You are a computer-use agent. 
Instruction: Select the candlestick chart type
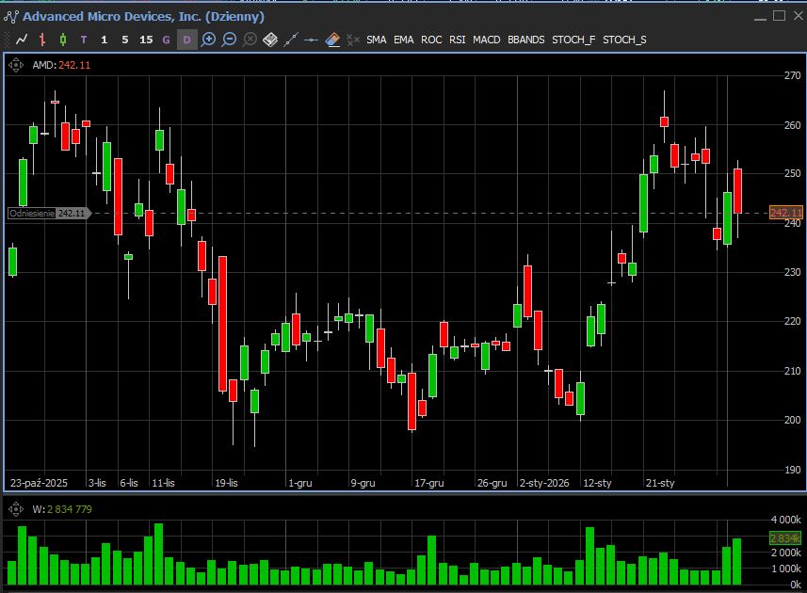coord(63,40)
